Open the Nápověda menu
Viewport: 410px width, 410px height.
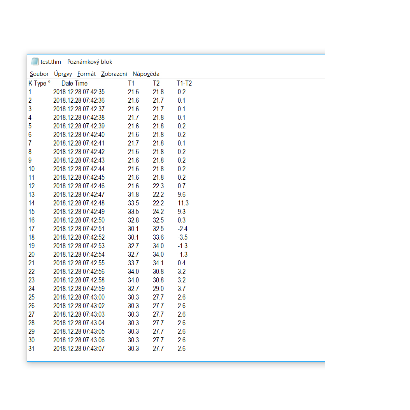[x=146, y=74]
